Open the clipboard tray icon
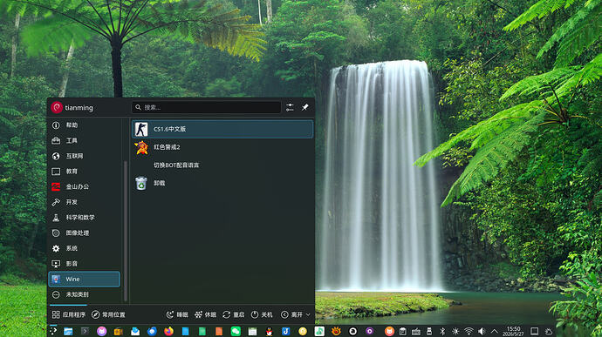This screenshot has width=602, height=337. 403,331
